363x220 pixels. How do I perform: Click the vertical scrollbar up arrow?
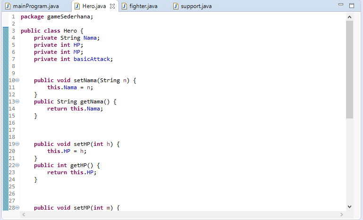click(350, 17)
